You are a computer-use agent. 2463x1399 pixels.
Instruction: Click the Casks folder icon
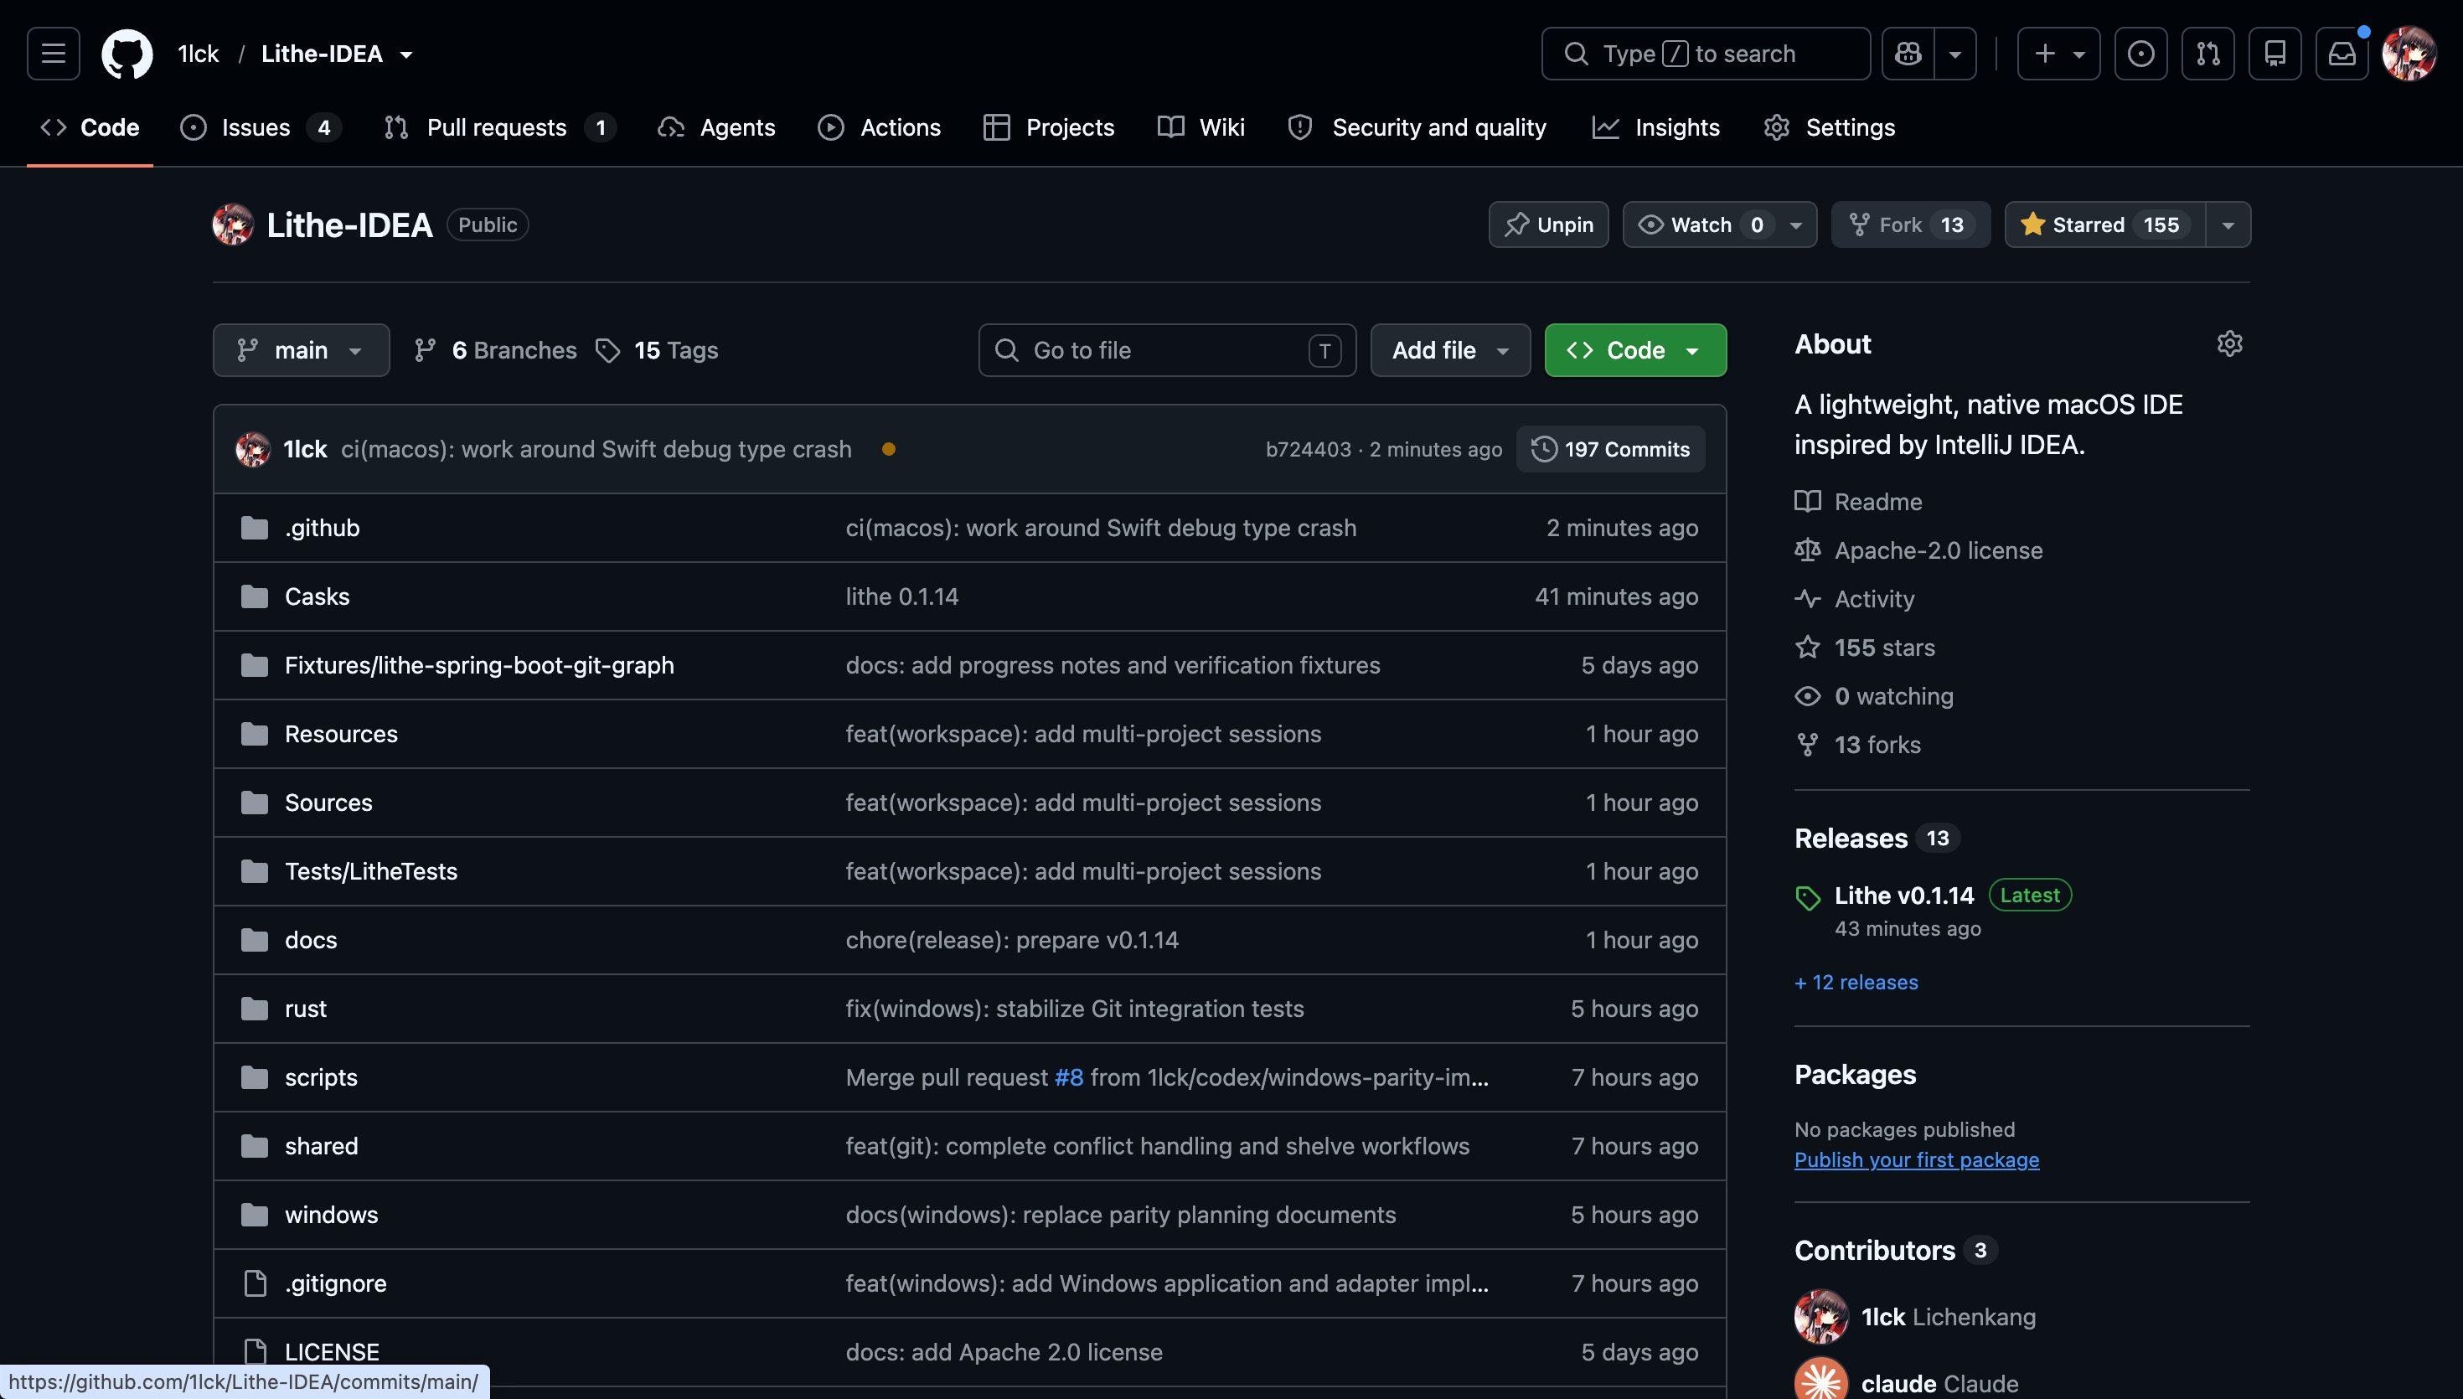pos(255,596)
